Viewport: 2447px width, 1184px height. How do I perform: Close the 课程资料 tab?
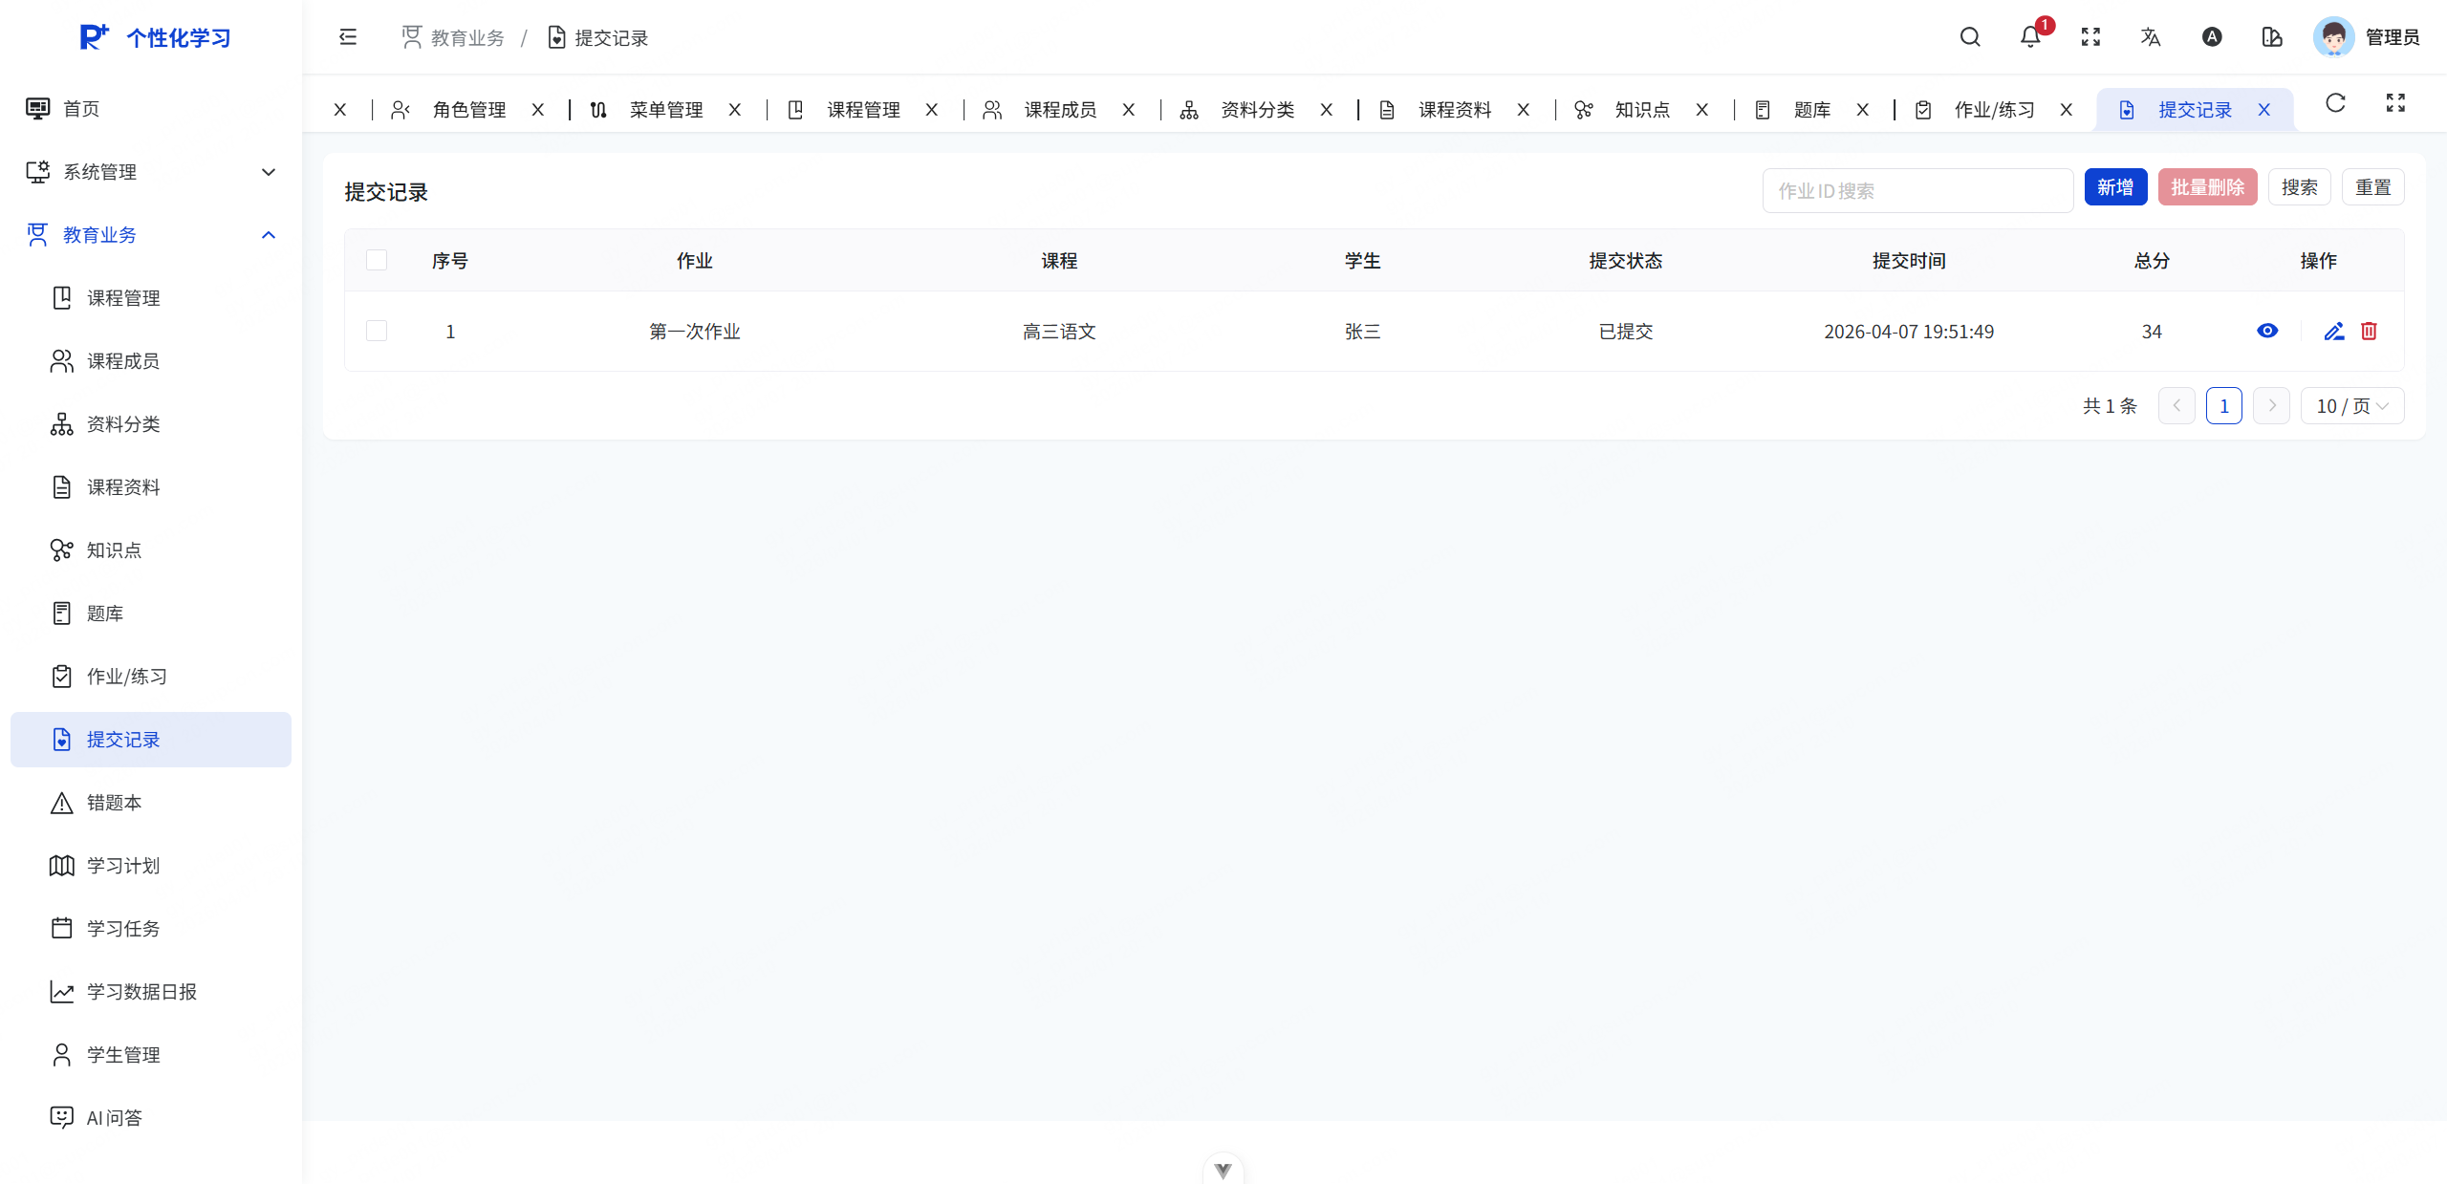coord(1524,110)
